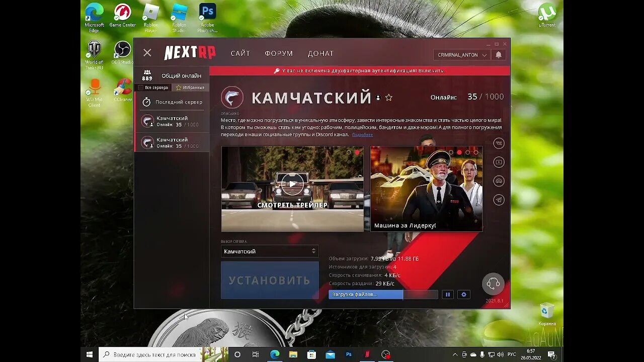Screen dimensions: 644x362
Task: Open the Подробнее link
Action: tap(362, 135)
